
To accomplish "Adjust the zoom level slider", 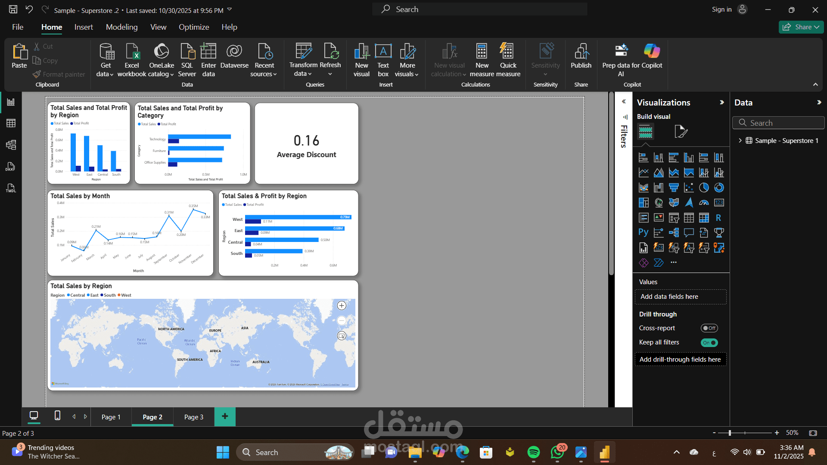I will 730,433.
